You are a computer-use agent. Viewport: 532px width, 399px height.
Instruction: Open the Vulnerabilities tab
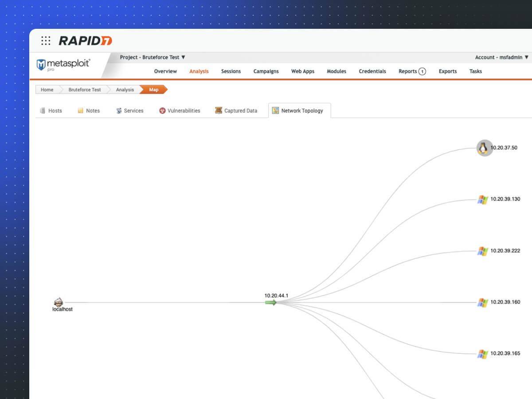click(x=180, y=111)
